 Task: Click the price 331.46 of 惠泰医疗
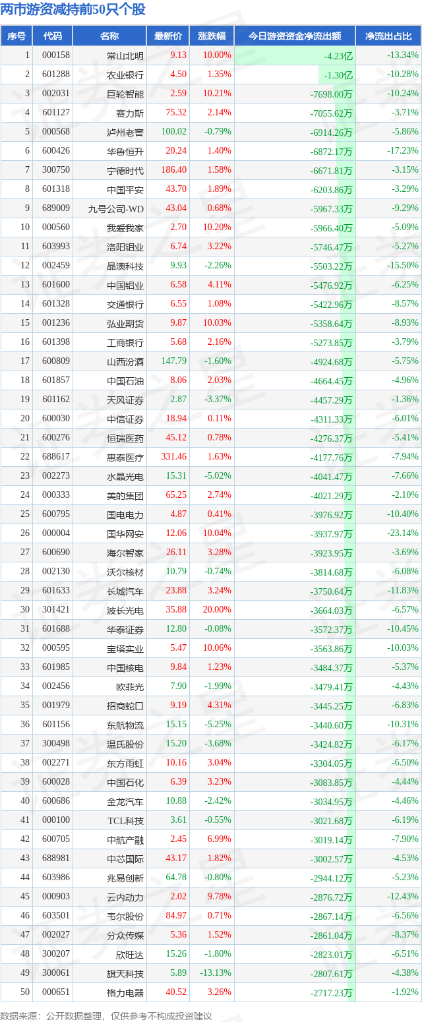[x=174, y=457]
